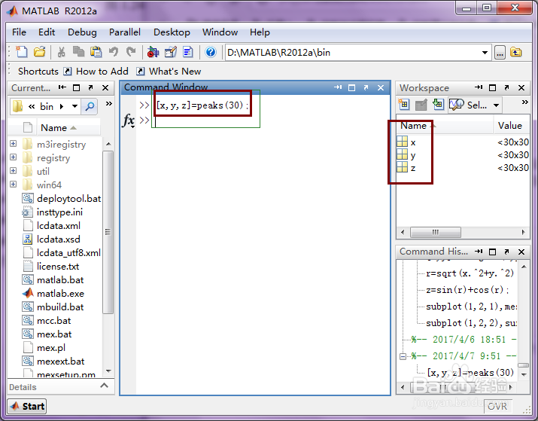Maximize the Command History panel

tap(492, 252)
